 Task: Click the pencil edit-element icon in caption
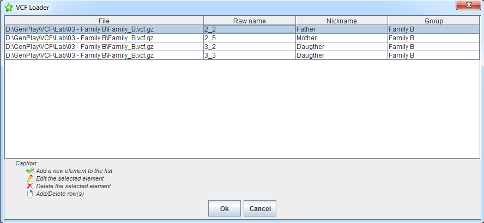pyautogui.click(x=30, y=178)
